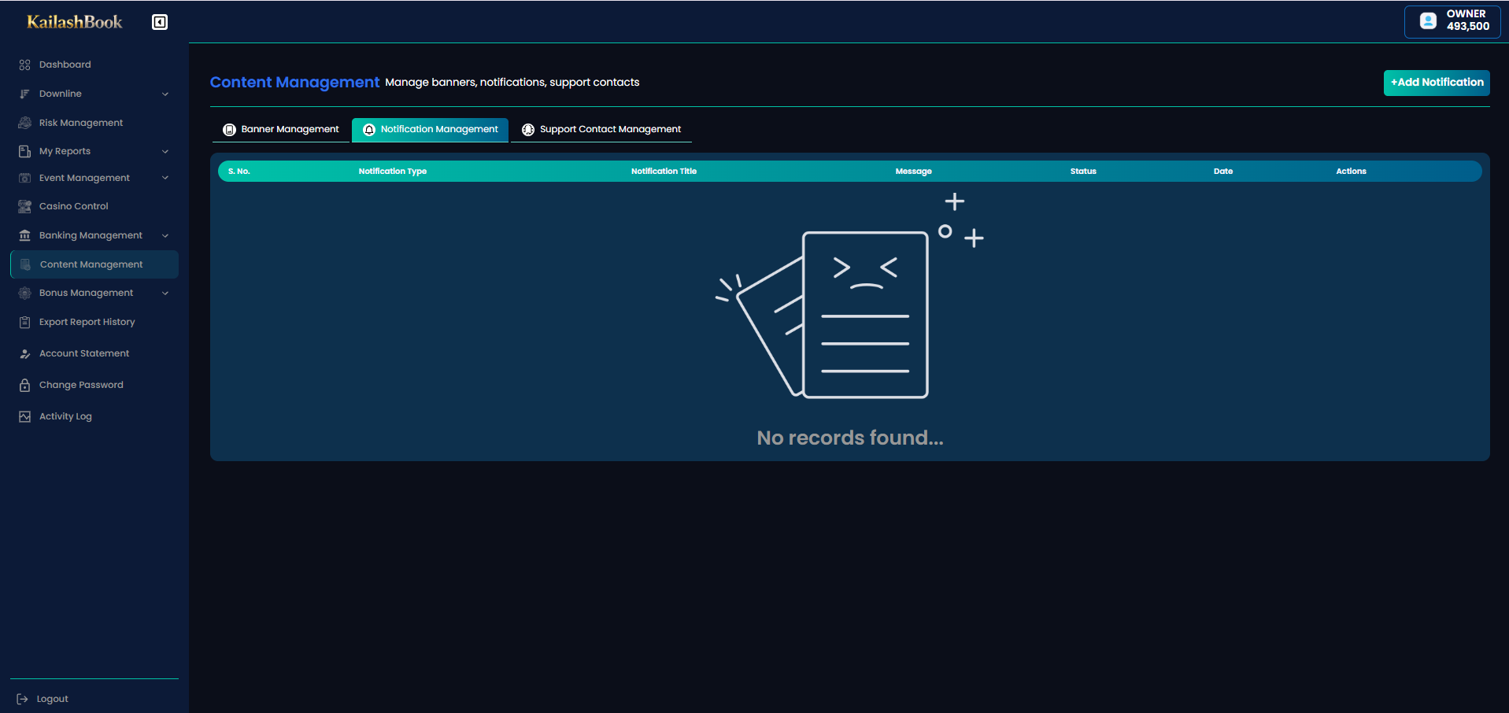Expand the Downline submenu chevron
This screenshot has width=1509, height=713.
pos(165,94)
